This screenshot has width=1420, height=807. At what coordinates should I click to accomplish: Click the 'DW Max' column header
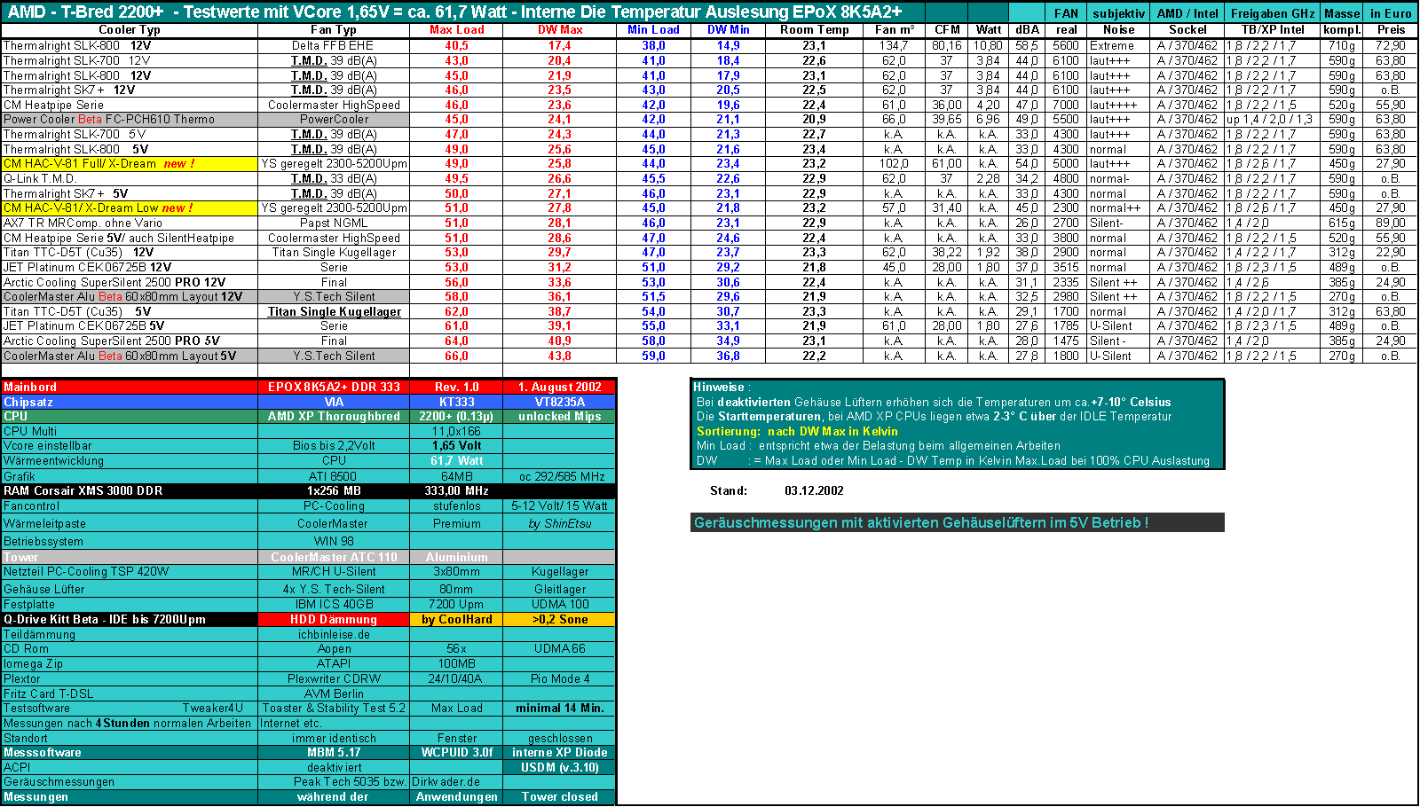(x=559, y=30)
